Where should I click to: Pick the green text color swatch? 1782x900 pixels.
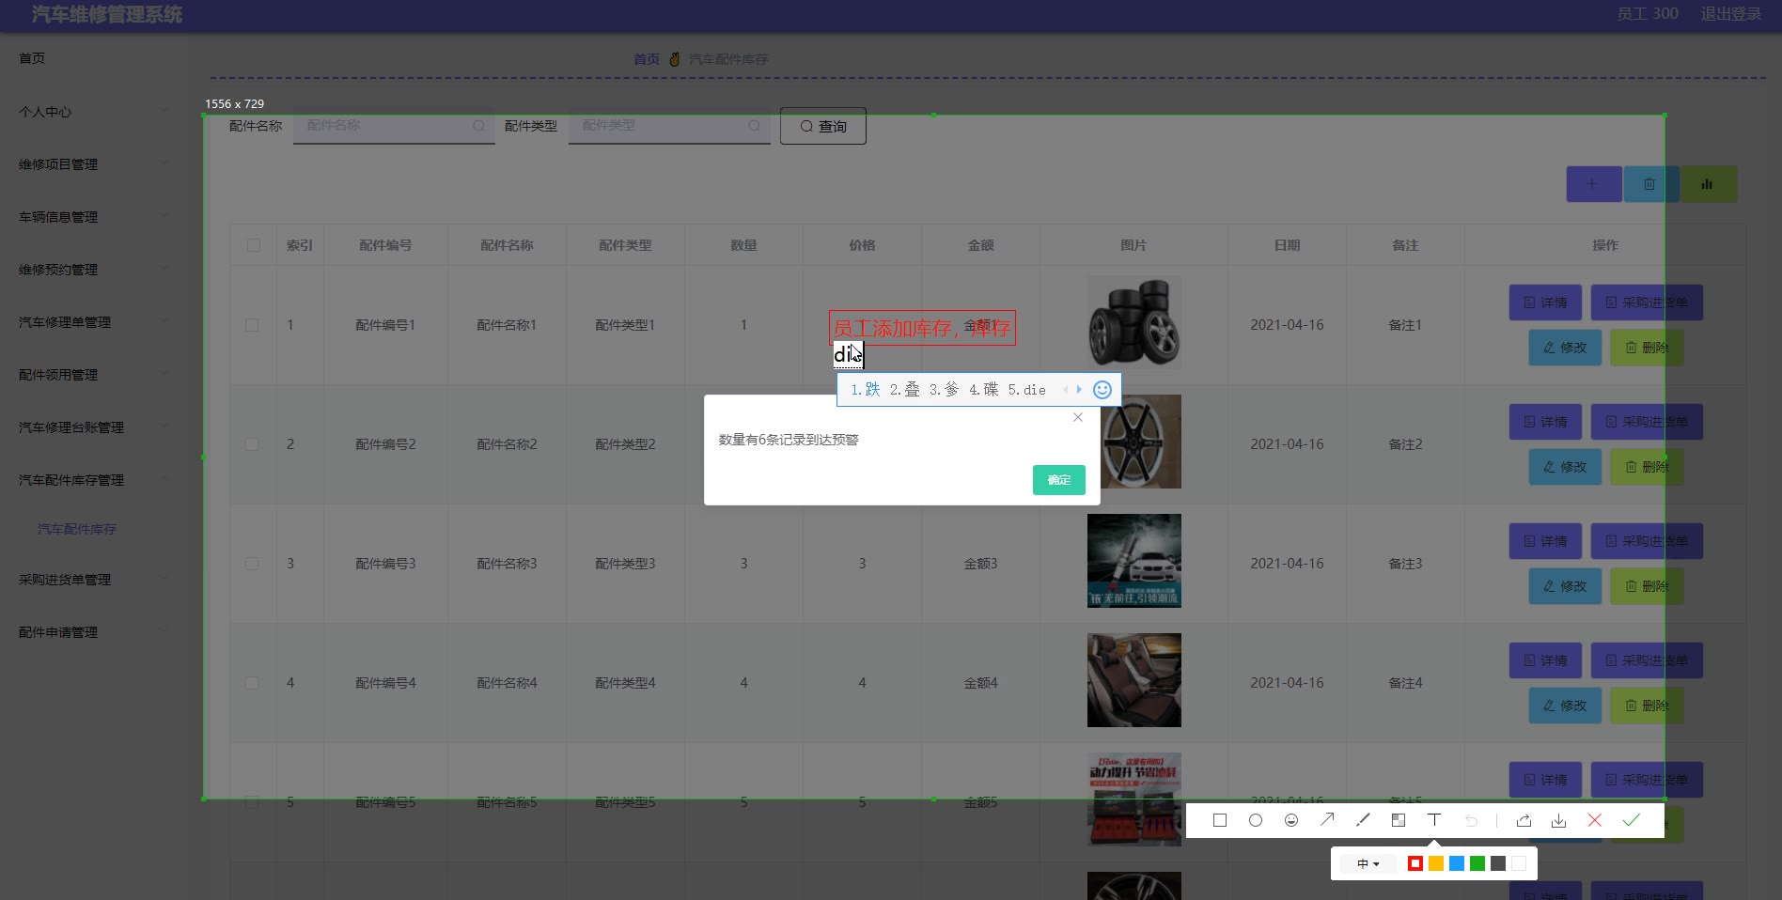coord(1477,863)
